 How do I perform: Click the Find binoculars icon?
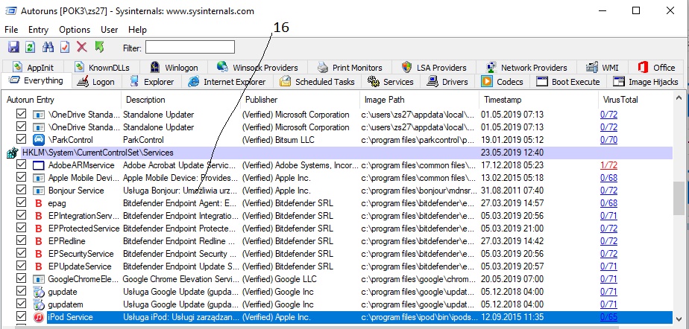coord(48,47)
